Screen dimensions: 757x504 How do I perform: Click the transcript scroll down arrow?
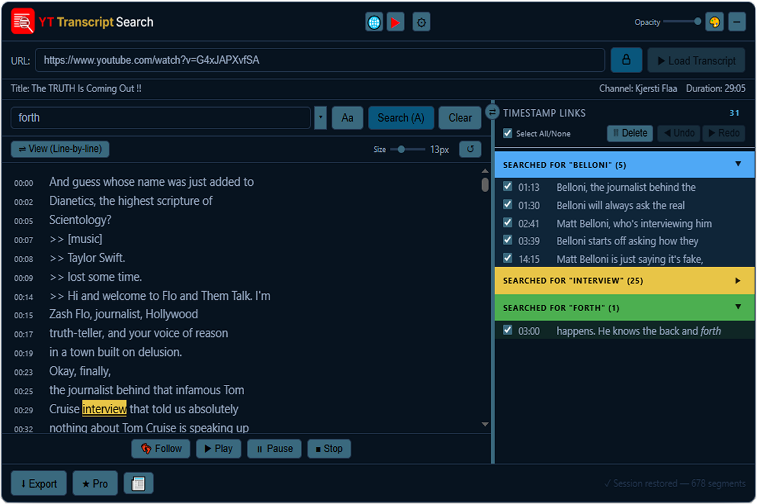point(485,425)
